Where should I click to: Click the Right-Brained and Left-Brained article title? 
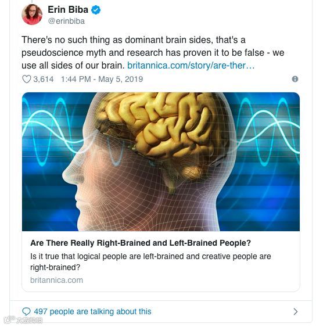click(141, 243)
